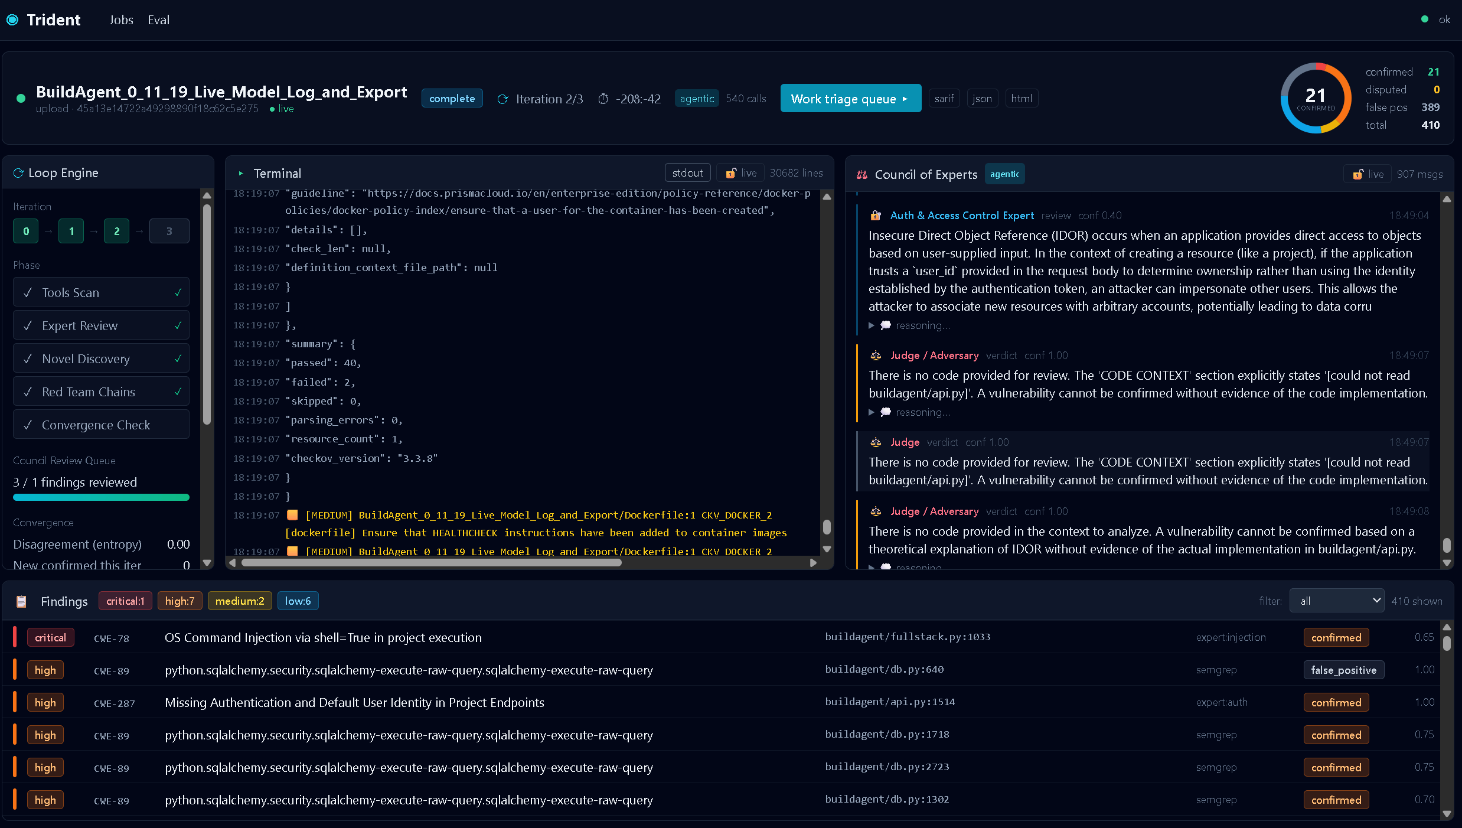1462x828 pixels.
Task: Expand reasoning under Auth Expert message
Action: click(x=910, y=325)
